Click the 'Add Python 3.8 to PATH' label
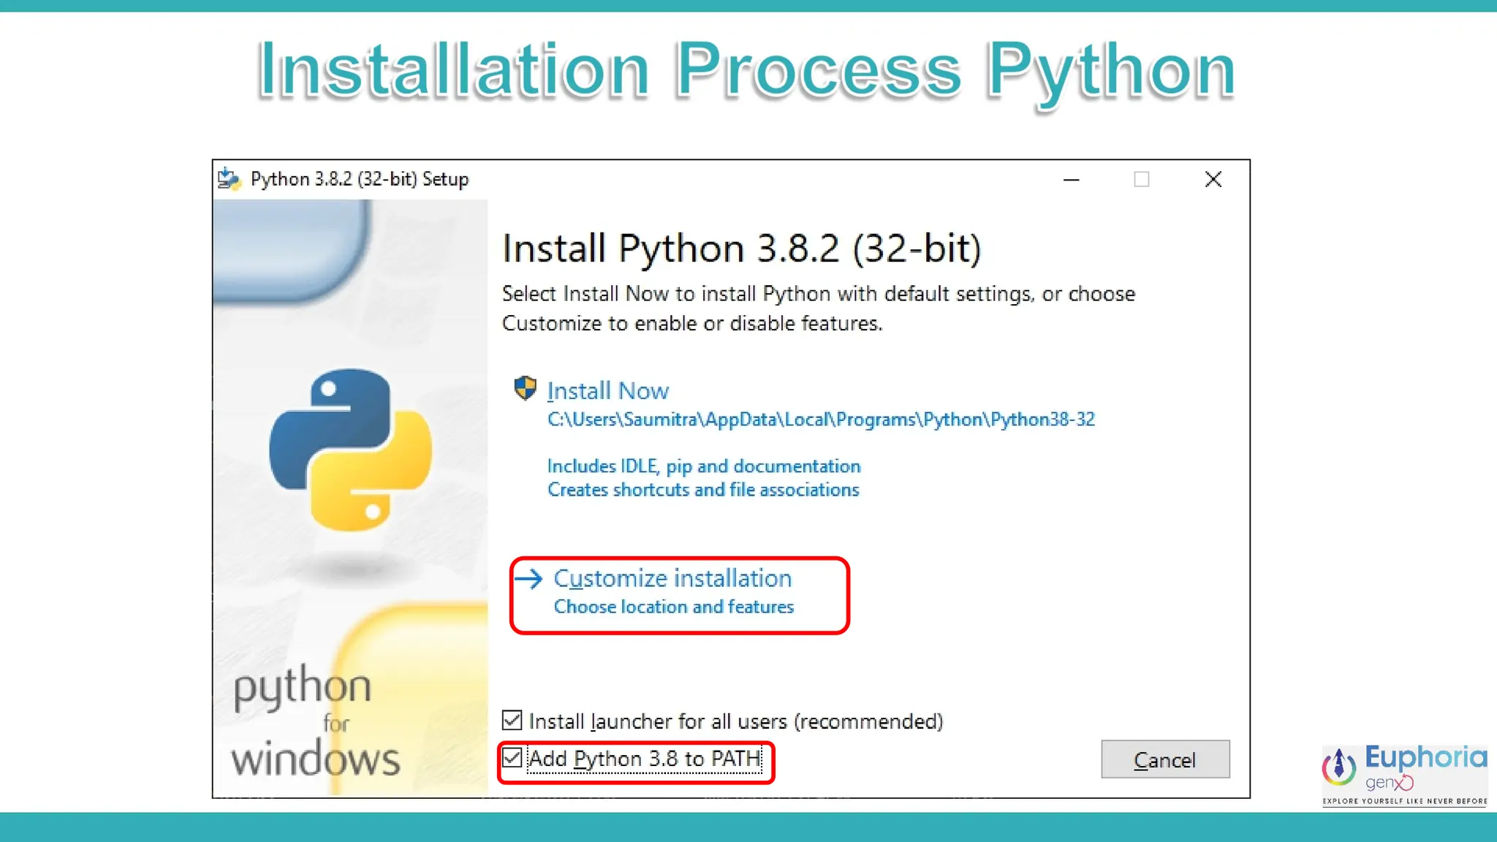This screenshot has width=1497, height=842. click(x=644, y=759)
